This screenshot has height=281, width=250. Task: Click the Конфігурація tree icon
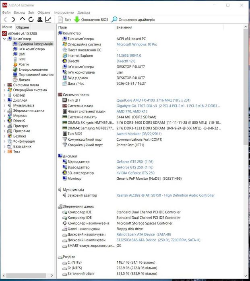(x=10, y=141)
